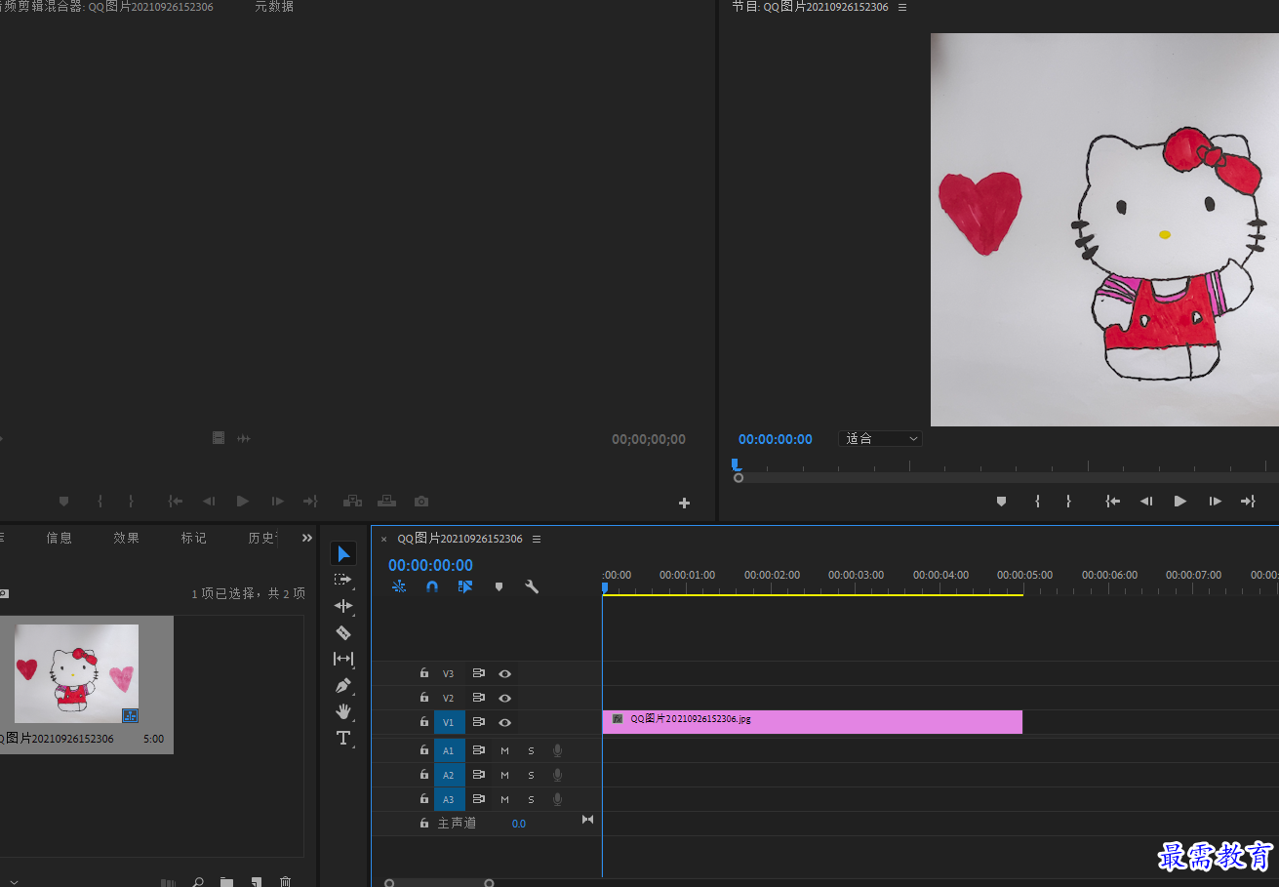Select the Selection tool arrow
The width and height of the screenshot is (1279, 887).
pyautogui.click(x=343, y=554)
